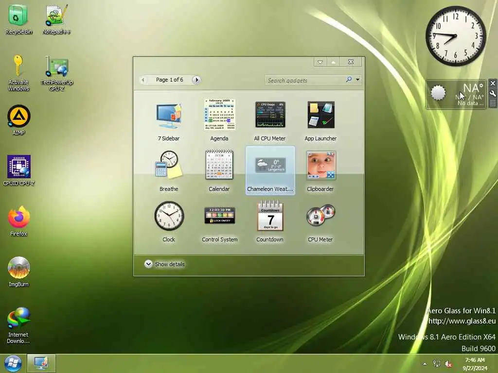Image resolution: width=498 pixels, height=373 pixels.
Task: Click the gallery window up-arrow button
Action: (333, 62)
